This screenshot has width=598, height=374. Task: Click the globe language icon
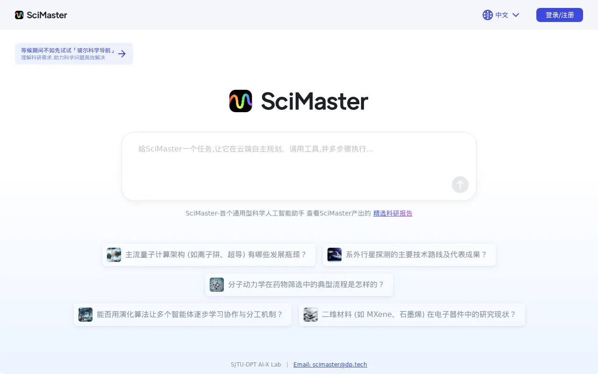click(x=488, y=15)
